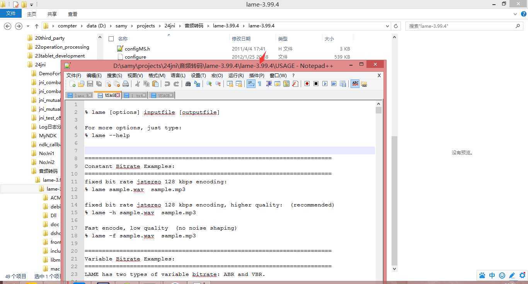Screen dimensions: 528x284
Task: Enable synchronized horizontal scrolling icon
Action: pyautogui.click(x=239, y=84)
